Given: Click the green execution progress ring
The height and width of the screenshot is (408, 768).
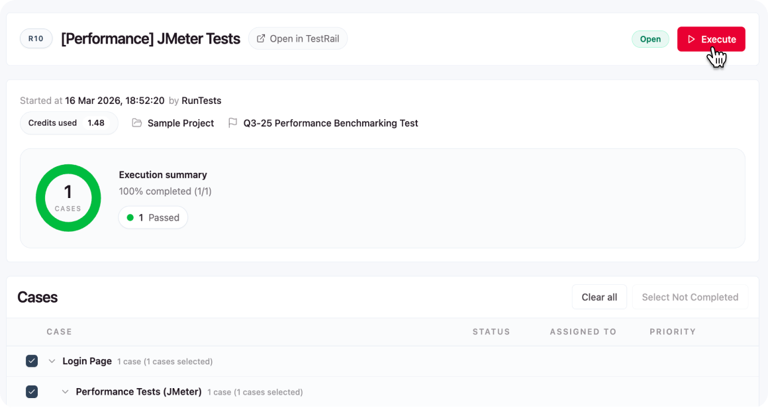Looking at the screenshot, I should coord(68,198).
